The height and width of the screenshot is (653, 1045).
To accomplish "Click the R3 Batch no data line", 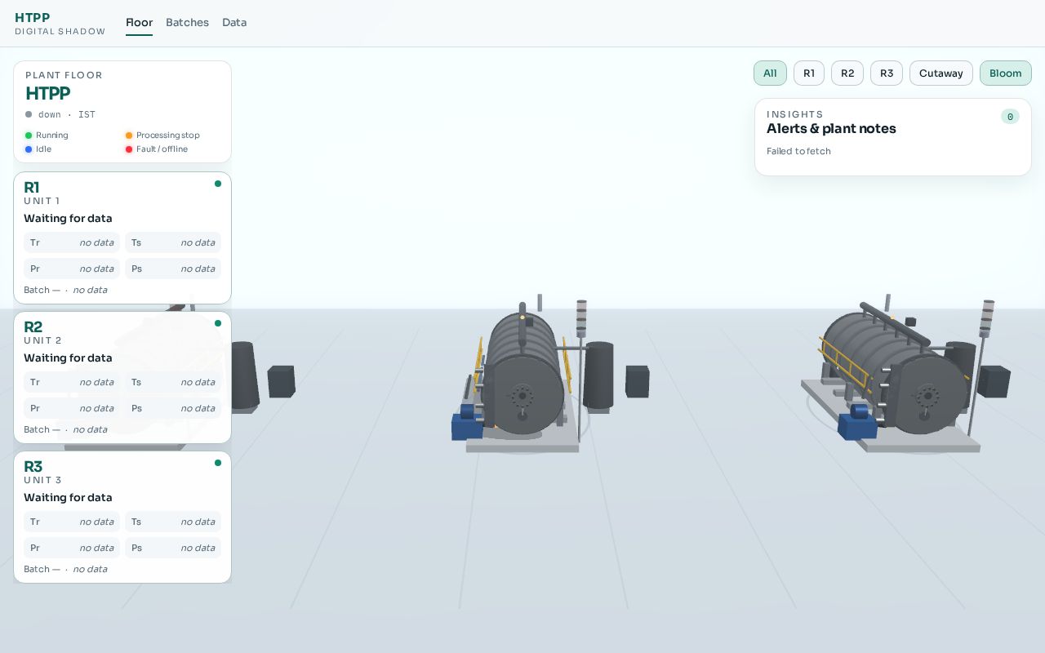I will click(65, 569).
